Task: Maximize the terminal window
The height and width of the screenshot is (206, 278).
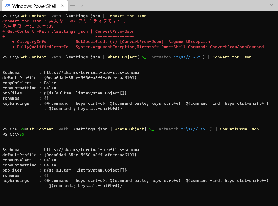Action: click(x=259, y=5)
